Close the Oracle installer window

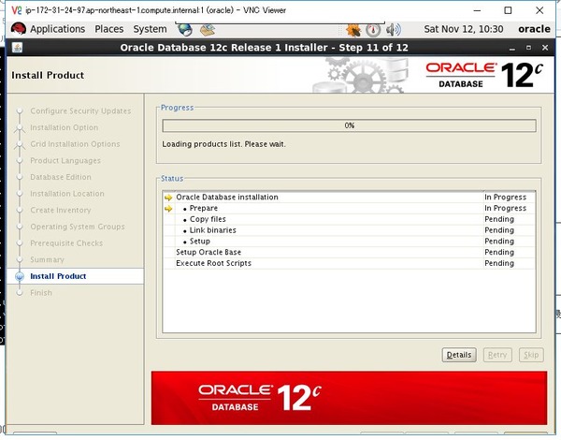(x=545, y=48)
